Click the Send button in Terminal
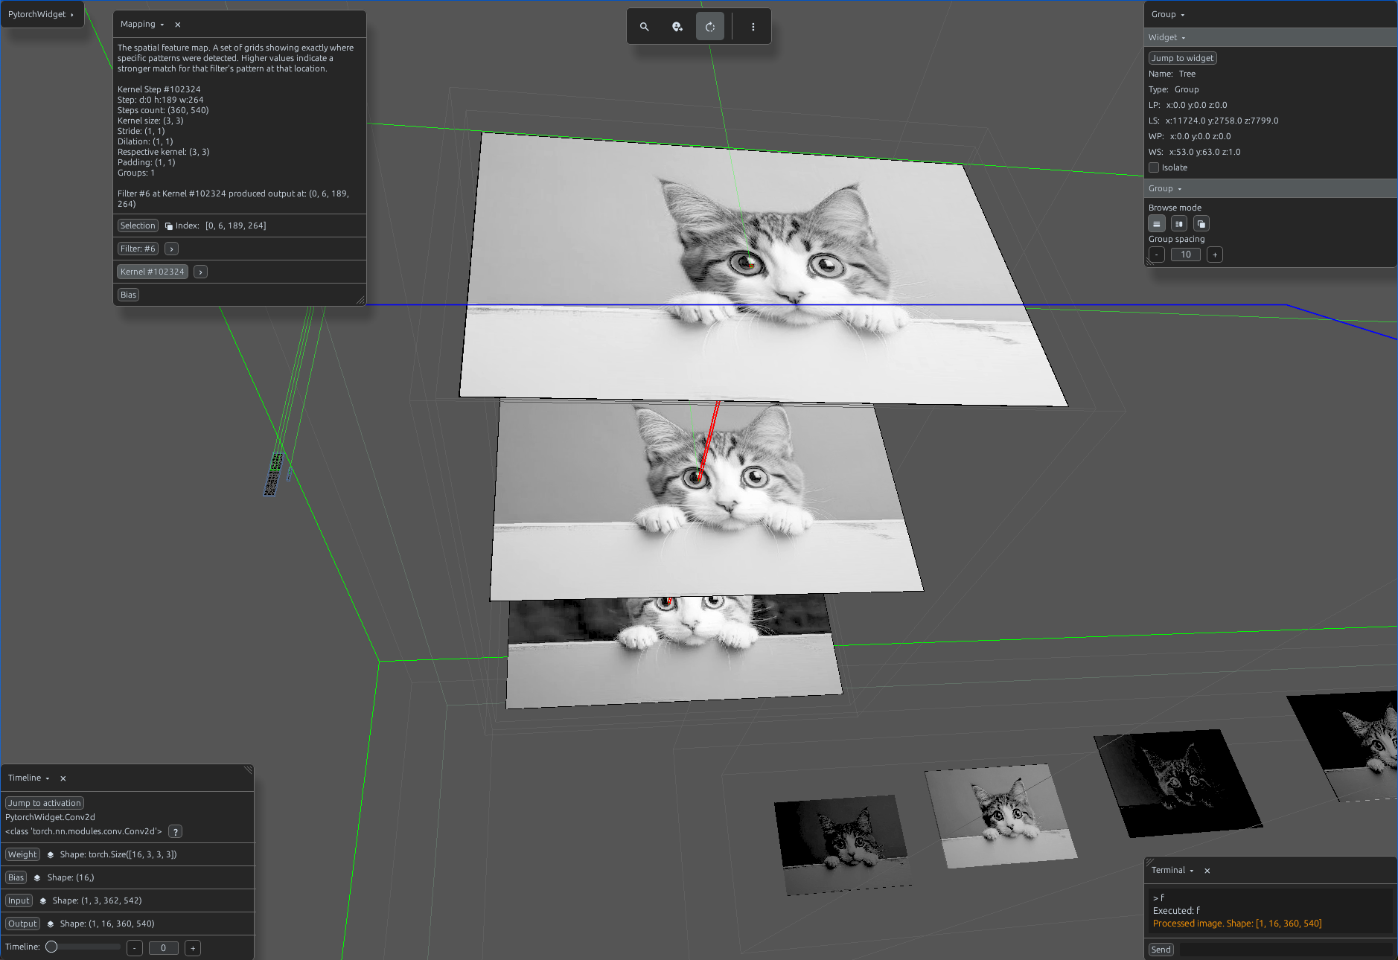Image resolution: width=1398 pixels, height=960 pixels. click(1161, 950)
